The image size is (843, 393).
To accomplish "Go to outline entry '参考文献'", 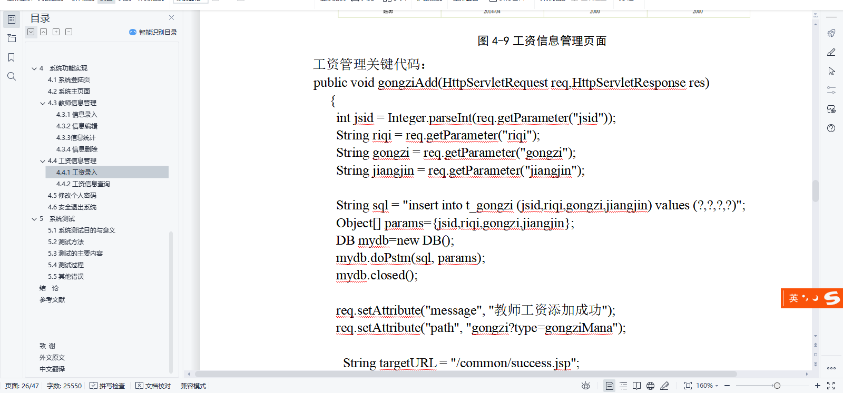I will (x=52, y=300).
